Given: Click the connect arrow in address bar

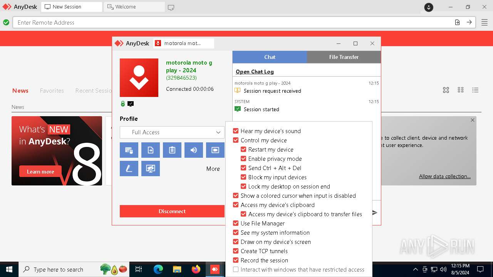Looking at the screenshot, I should pyautogui.click(x=469, y=22).
